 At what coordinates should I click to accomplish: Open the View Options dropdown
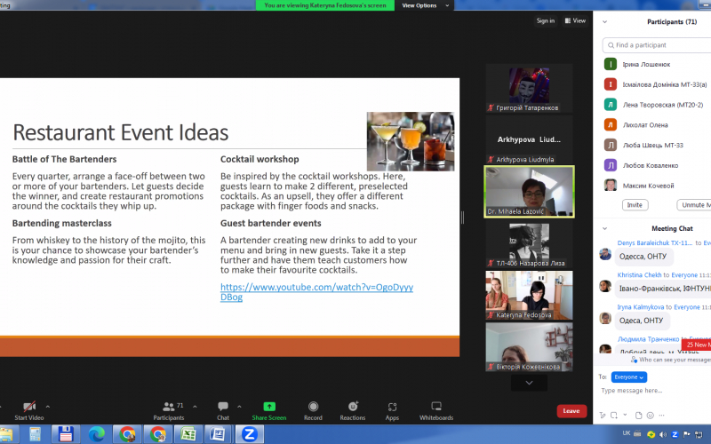(425, 5)
